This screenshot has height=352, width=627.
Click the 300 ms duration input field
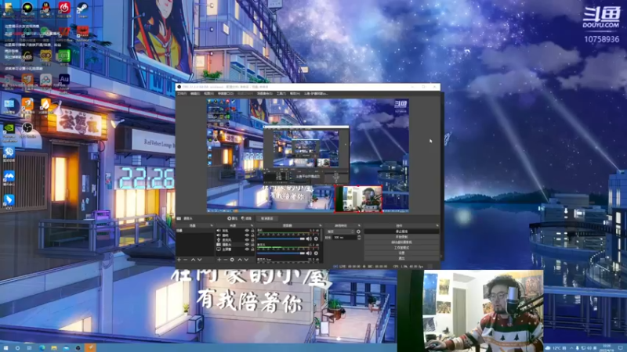click(345, 238)
